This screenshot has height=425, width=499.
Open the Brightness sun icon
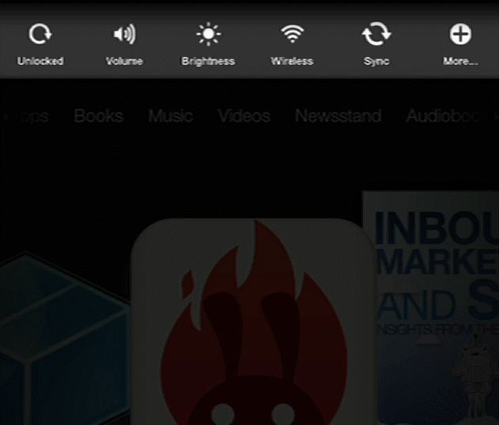(x=208, y=34)
